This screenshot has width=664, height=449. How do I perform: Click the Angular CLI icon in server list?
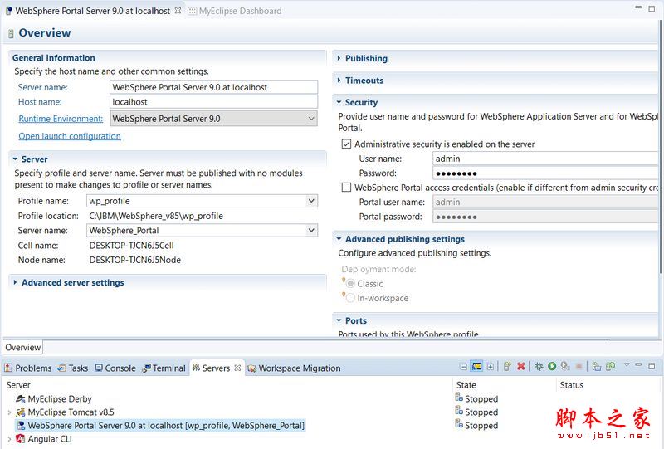click(20, 439)
